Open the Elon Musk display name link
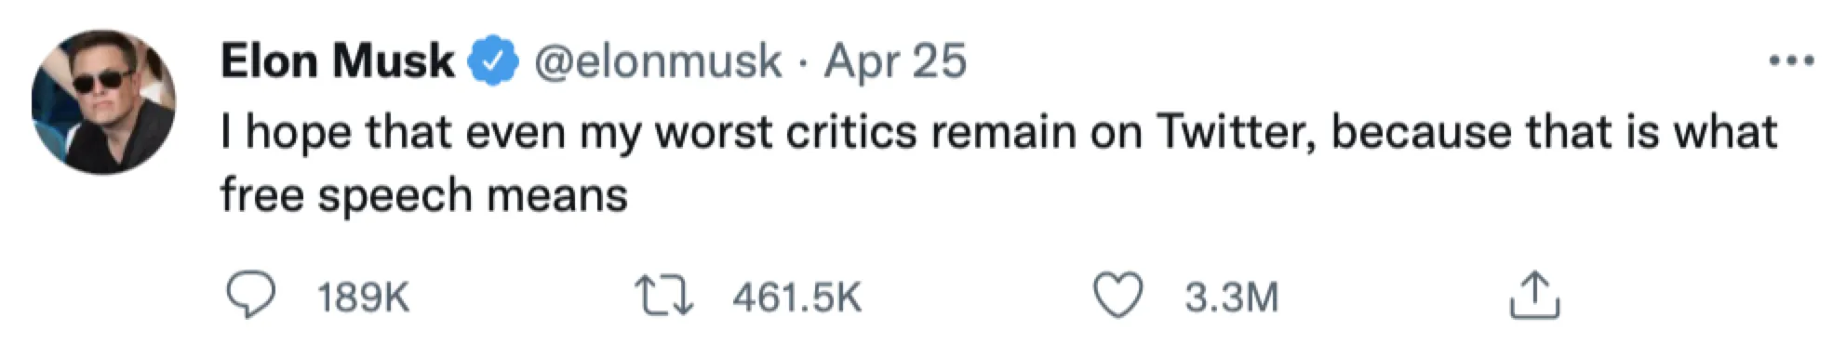This screenshot has width=1846, height=357. click(338, 61)
